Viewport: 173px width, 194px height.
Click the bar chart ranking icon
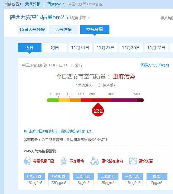[25, 131]
